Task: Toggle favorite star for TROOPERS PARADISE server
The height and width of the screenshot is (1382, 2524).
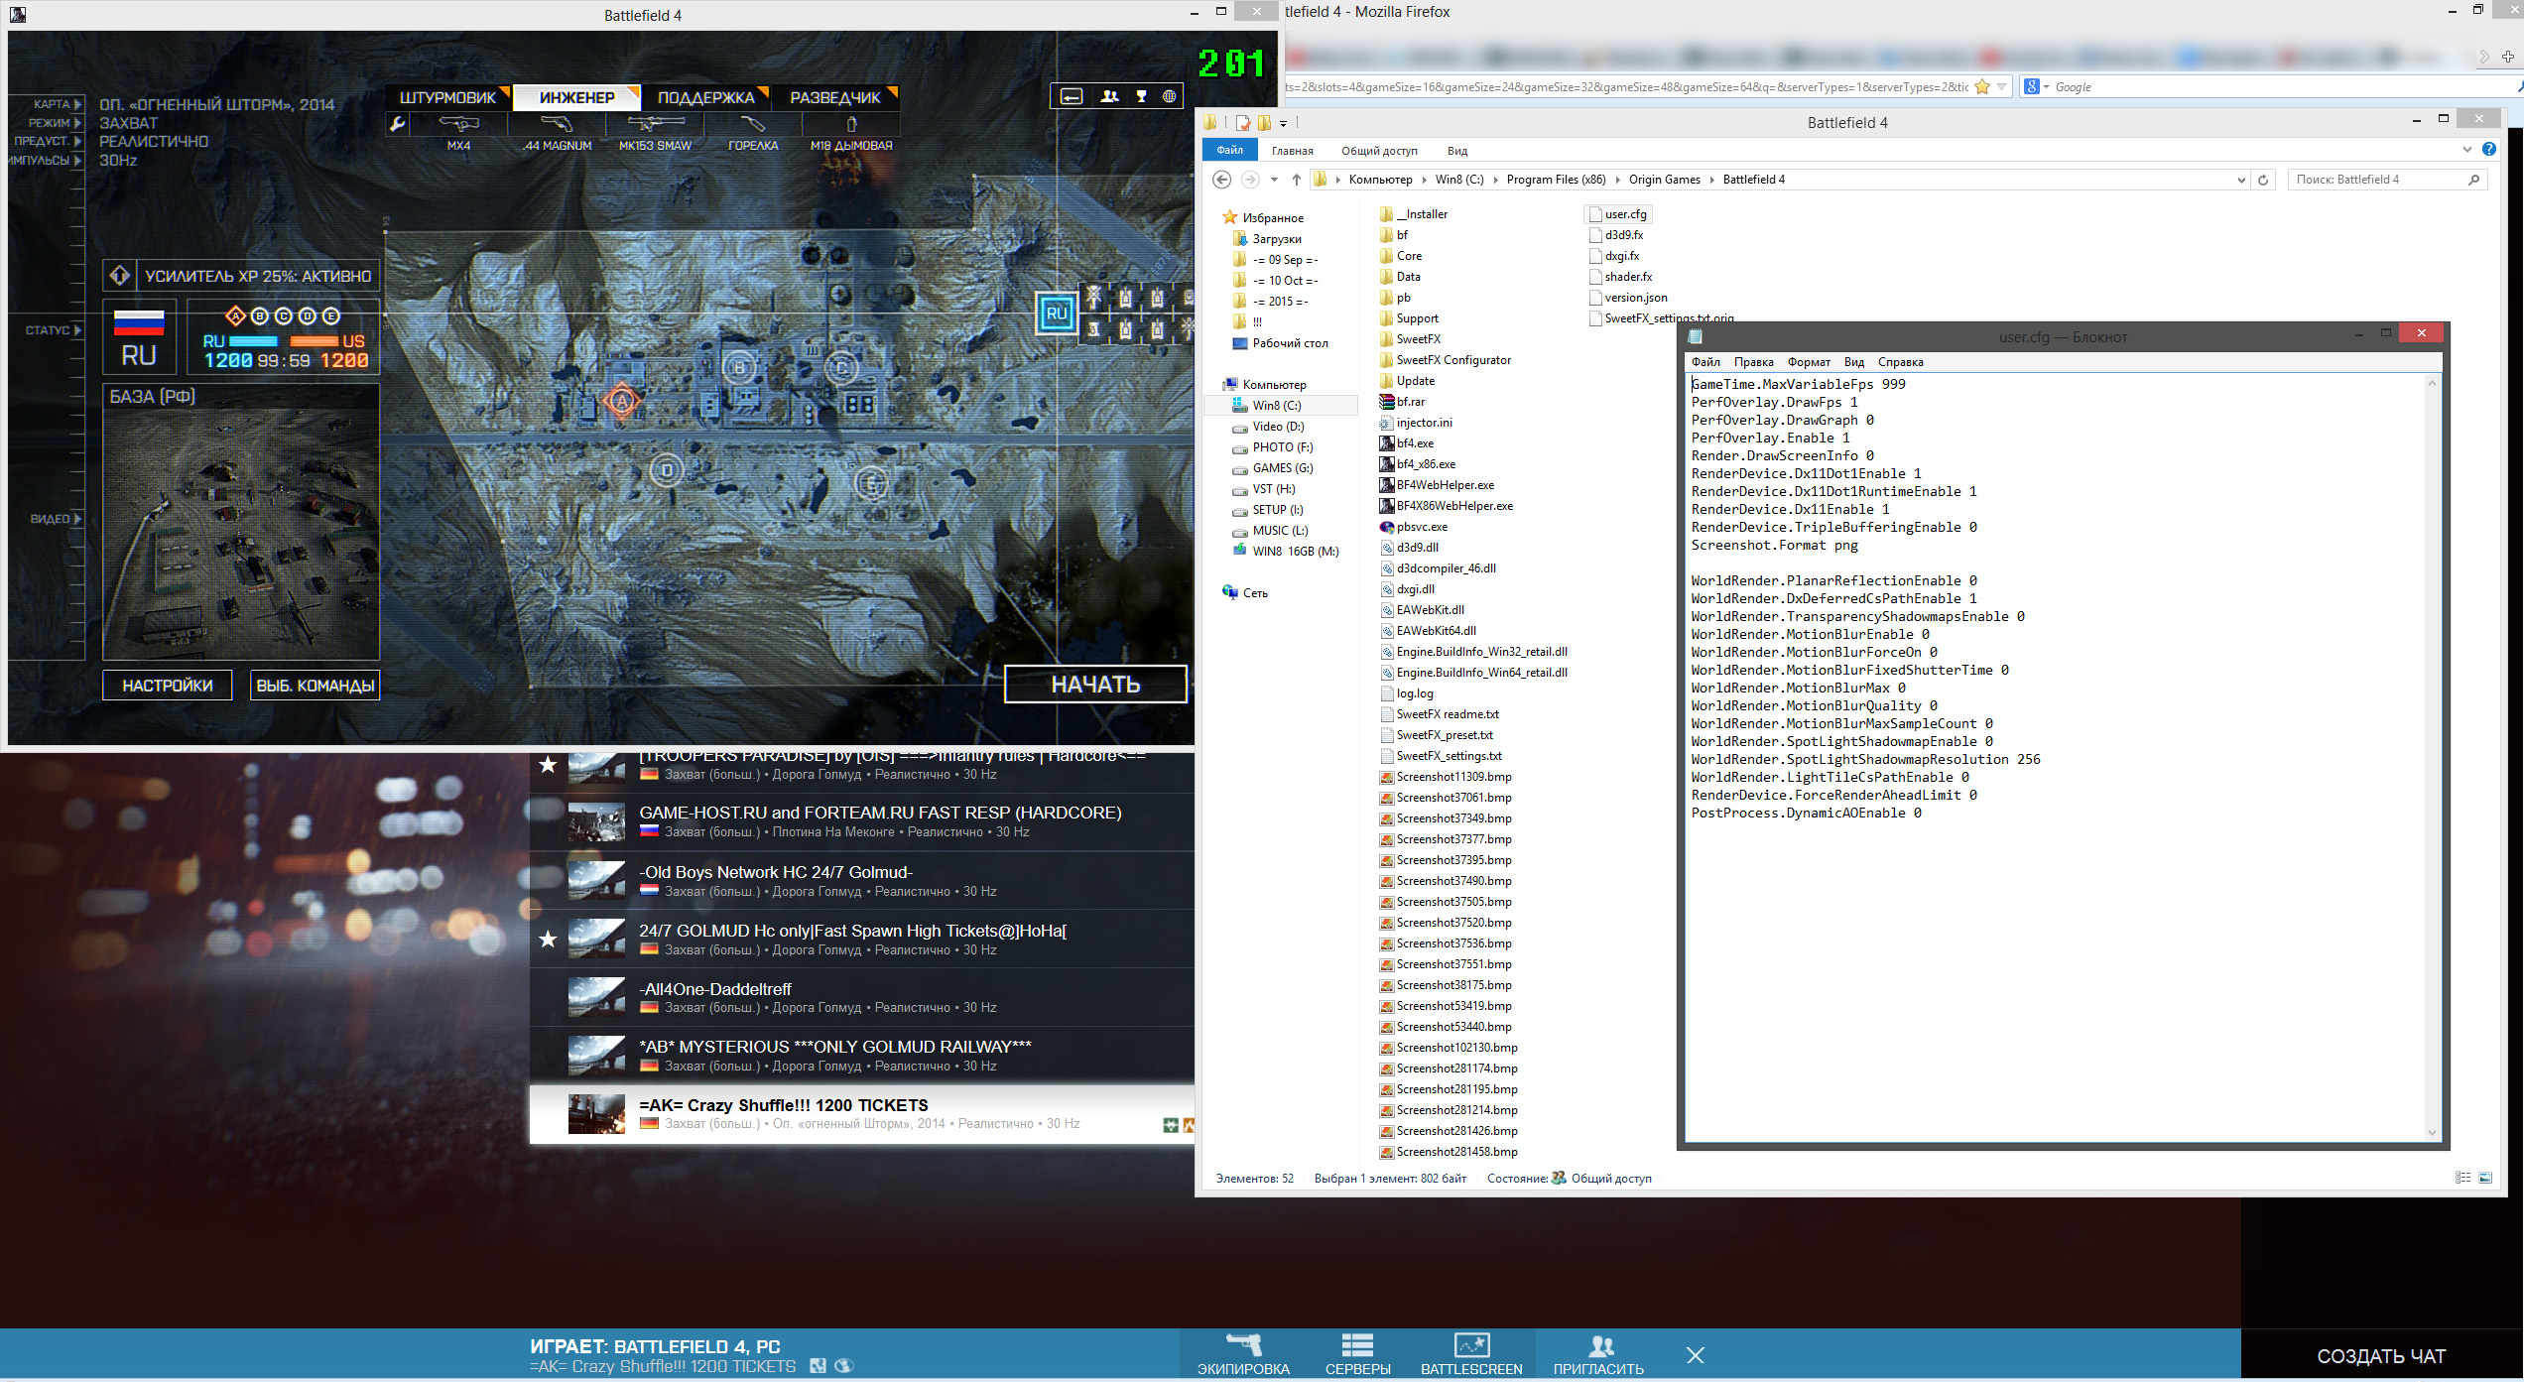Action: (x=548, y=765)
